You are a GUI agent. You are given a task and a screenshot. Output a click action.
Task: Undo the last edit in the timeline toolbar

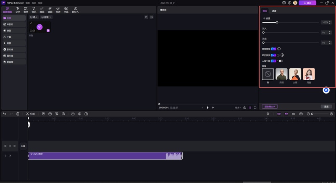pos(5,114)
